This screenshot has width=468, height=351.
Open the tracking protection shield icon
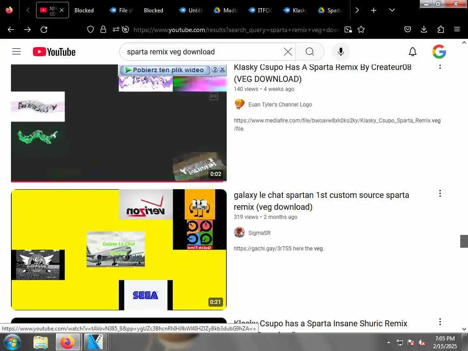[90, 29]
